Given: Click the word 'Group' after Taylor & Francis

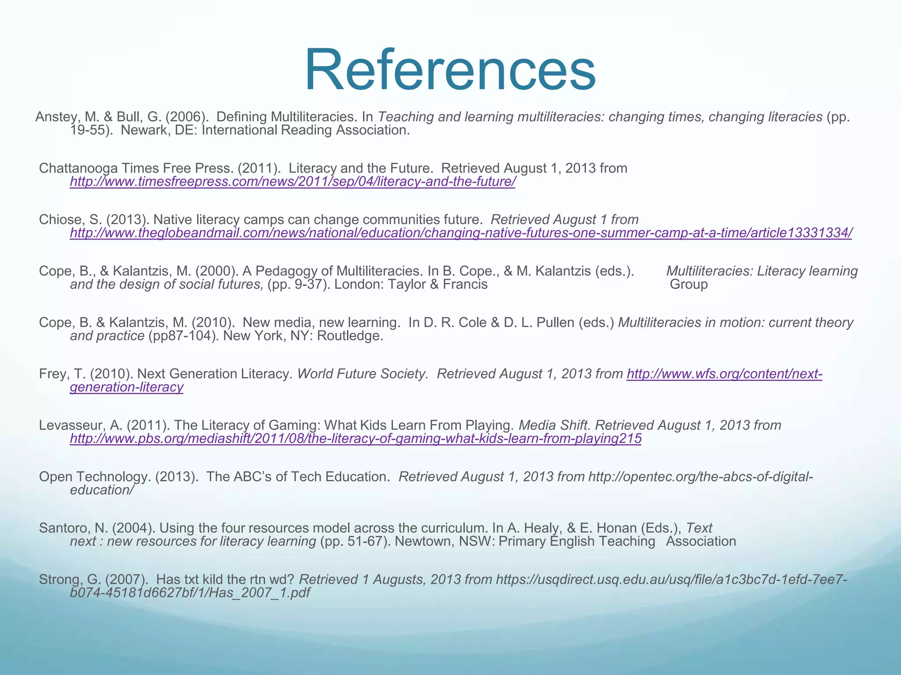Looking at the screenshot, I should pyautogui.click(x=689, y=285).
